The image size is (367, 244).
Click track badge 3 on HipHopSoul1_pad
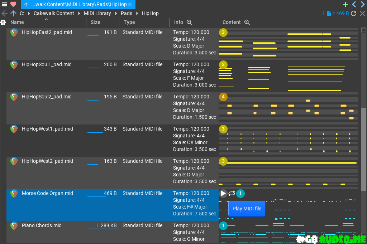tap(223, 65)
